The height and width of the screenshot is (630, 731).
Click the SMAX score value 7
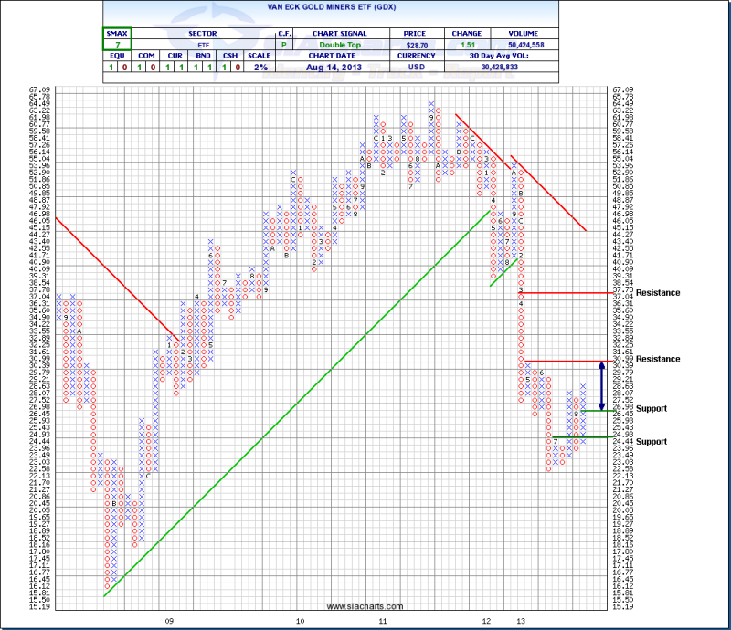117,42
